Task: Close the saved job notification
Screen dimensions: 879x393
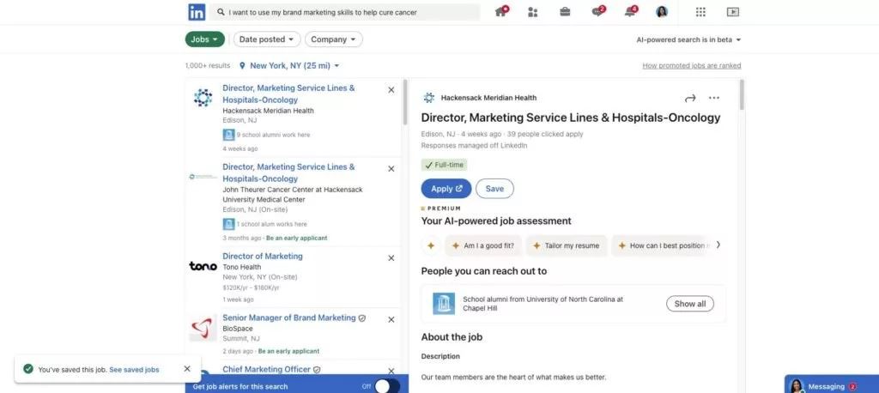Action: [187, 369]
